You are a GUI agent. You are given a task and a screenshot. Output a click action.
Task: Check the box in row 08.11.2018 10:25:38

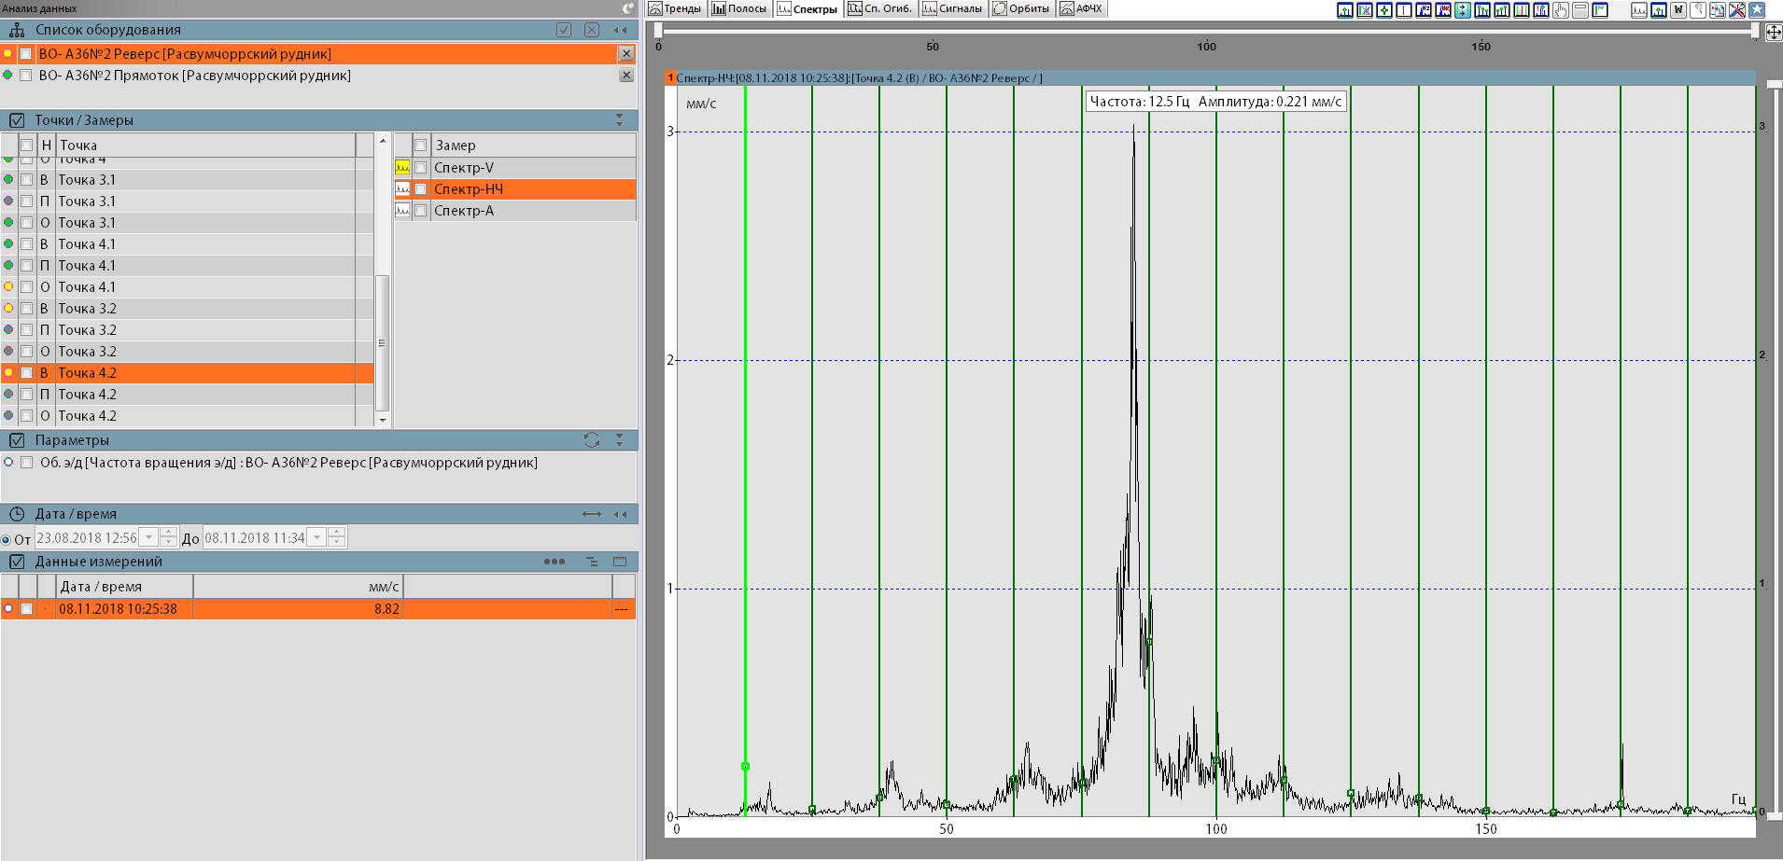(27, 609)
